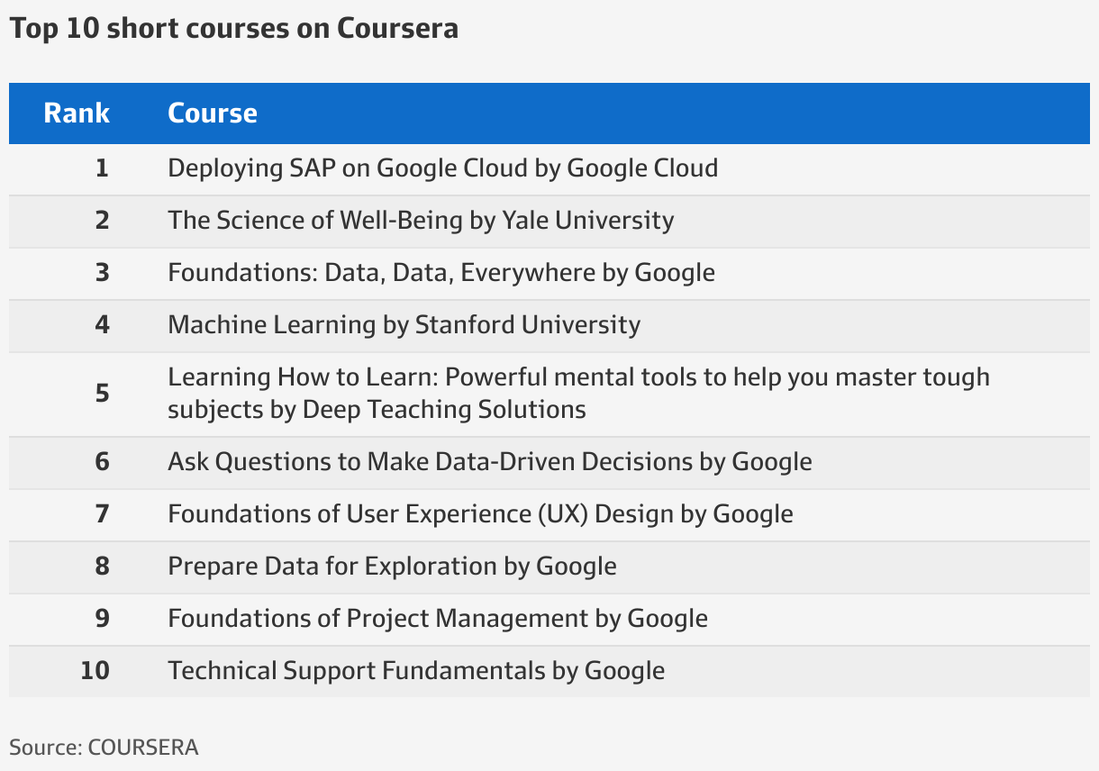Click rank number 10 cell
The image size is (1099, 771).
(x=95, y=671)
